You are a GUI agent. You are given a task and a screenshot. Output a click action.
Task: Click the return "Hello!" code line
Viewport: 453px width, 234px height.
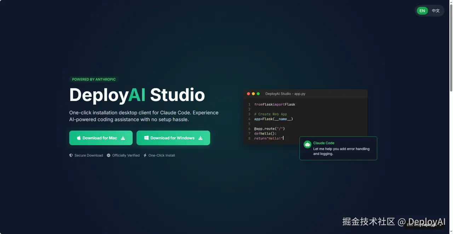tap(269, 138)
